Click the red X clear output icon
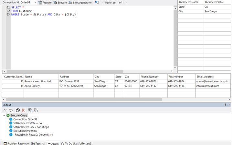The image size is (232, 145). tap(23, 110)
